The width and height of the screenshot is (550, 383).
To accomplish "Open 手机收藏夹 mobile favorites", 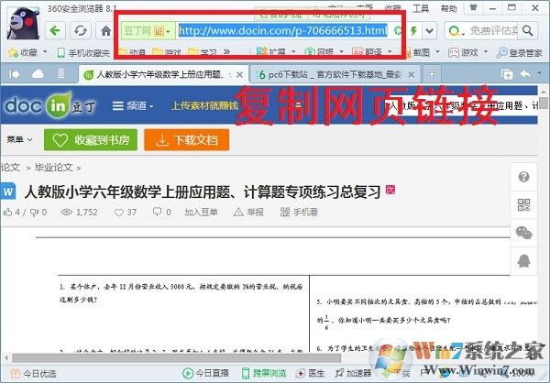I will click(83, 53).
